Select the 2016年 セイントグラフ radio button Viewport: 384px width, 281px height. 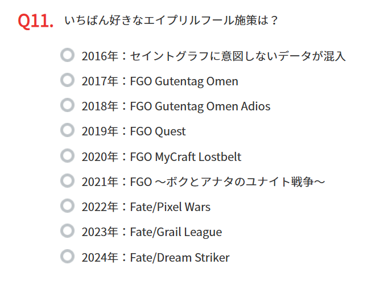pyautogui.click(x=67, y=55)
